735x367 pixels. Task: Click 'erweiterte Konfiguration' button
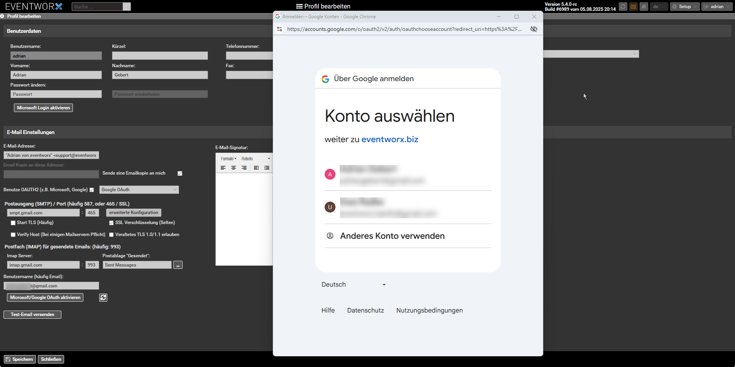(x=134, y=212)
